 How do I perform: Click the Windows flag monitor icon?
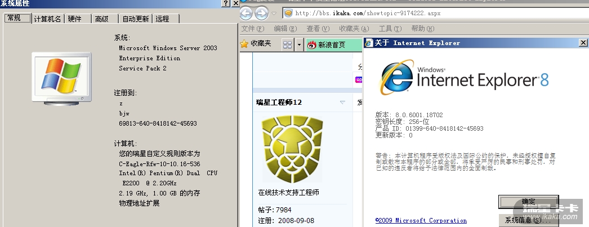pyautogui.click(x=61, y=78)
